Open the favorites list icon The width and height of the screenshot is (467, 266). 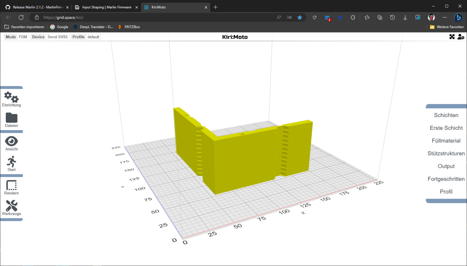pos(367,17)
